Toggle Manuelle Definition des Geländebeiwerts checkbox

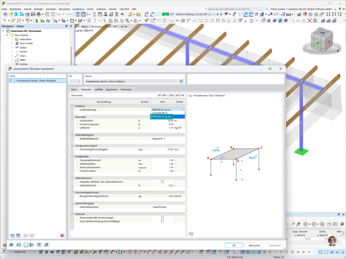[162, 182]
